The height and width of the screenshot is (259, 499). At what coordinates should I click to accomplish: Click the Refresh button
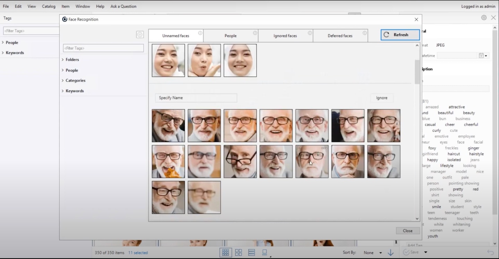pos(400,35)
